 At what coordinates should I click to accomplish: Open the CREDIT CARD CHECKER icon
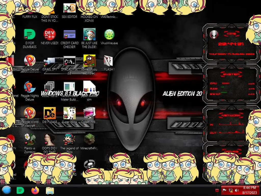[x=69, y=34]
